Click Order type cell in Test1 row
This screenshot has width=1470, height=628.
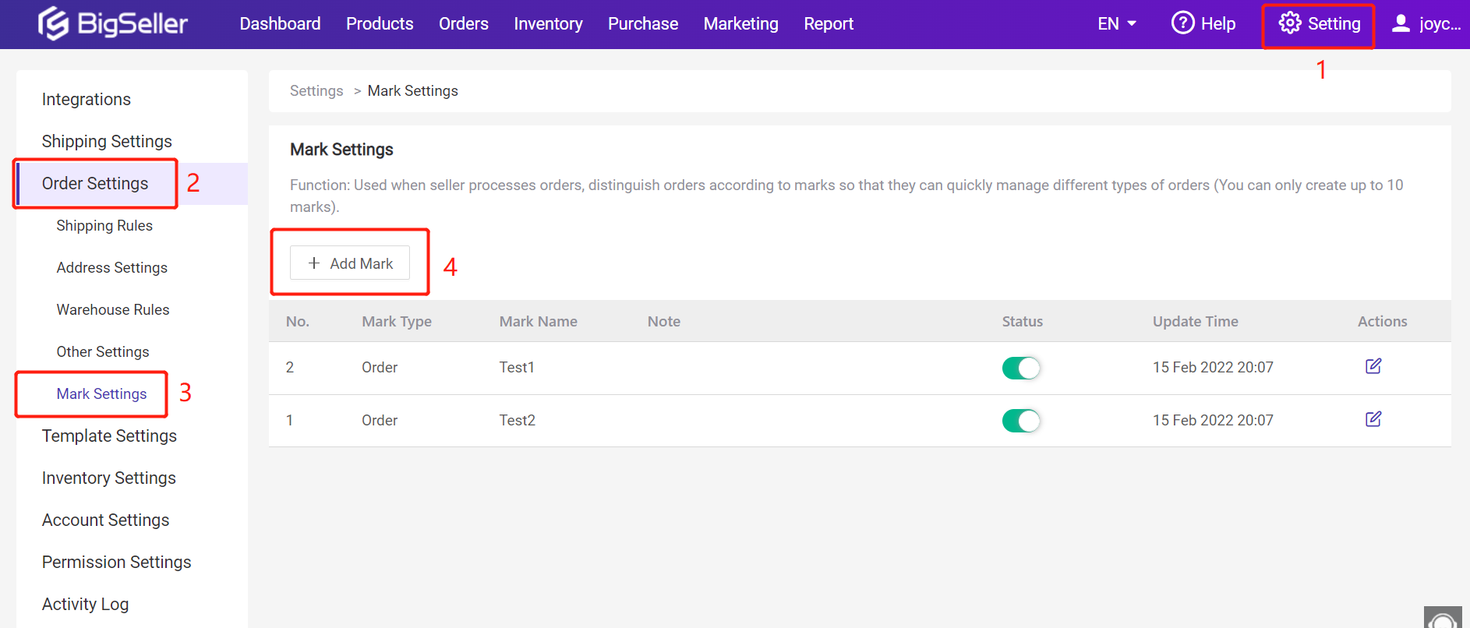[x=380, y=367]
